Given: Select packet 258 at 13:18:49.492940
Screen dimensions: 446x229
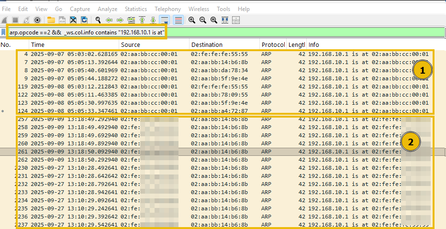Looking at the screenshot, I should tap(223, 127).
